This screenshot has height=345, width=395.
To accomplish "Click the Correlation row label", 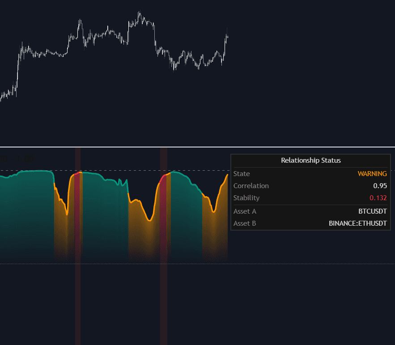I will (x=251, y=185).
